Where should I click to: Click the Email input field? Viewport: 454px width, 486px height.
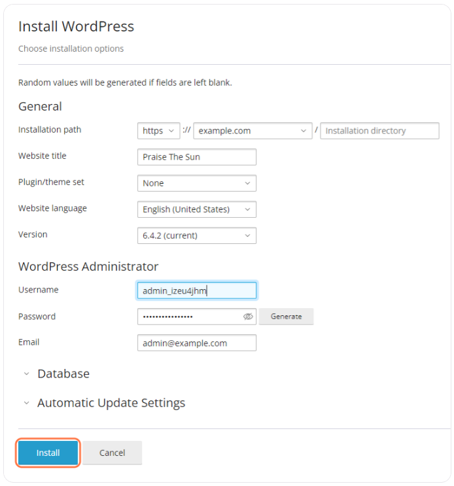coord(197,343)
